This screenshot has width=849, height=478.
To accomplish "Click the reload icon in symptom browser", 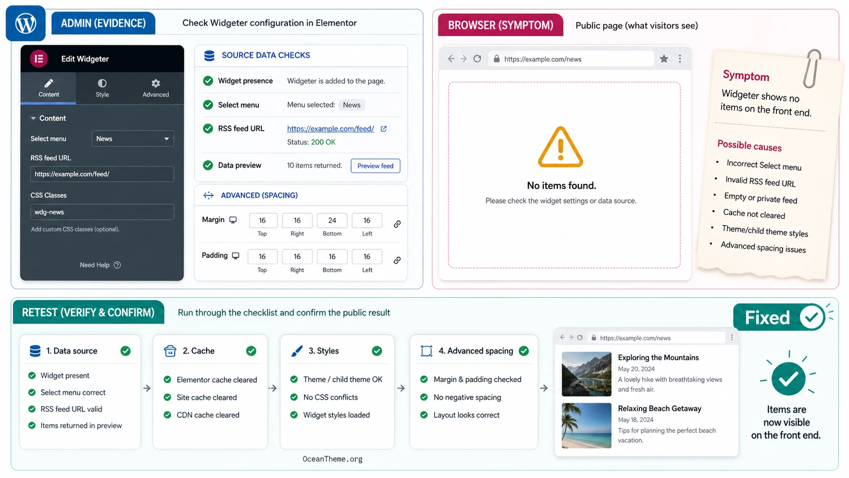I will tap(477, 59).
